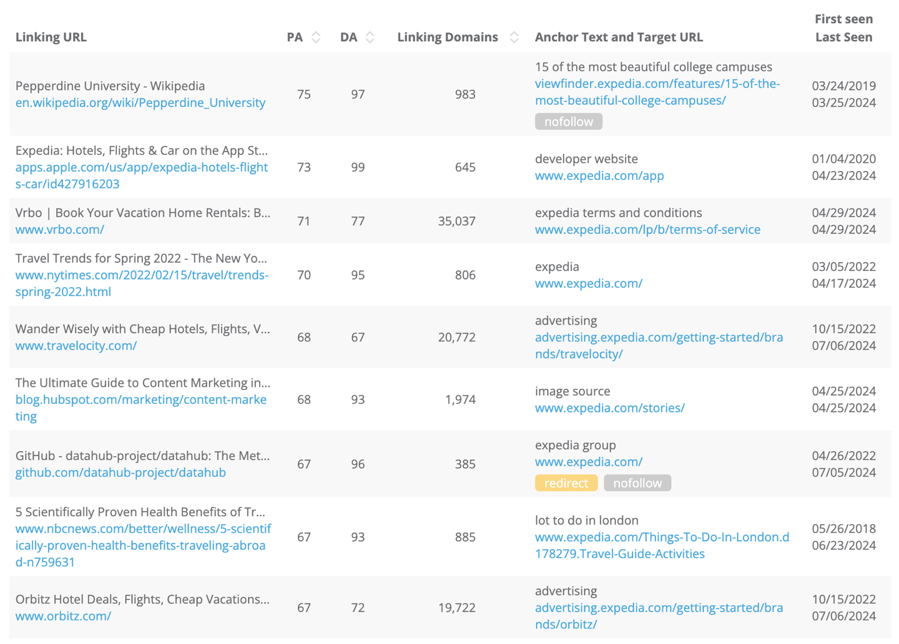
Task: Click 'Travel Trends for Spring 2022' title
Action: tap(142, 258)
